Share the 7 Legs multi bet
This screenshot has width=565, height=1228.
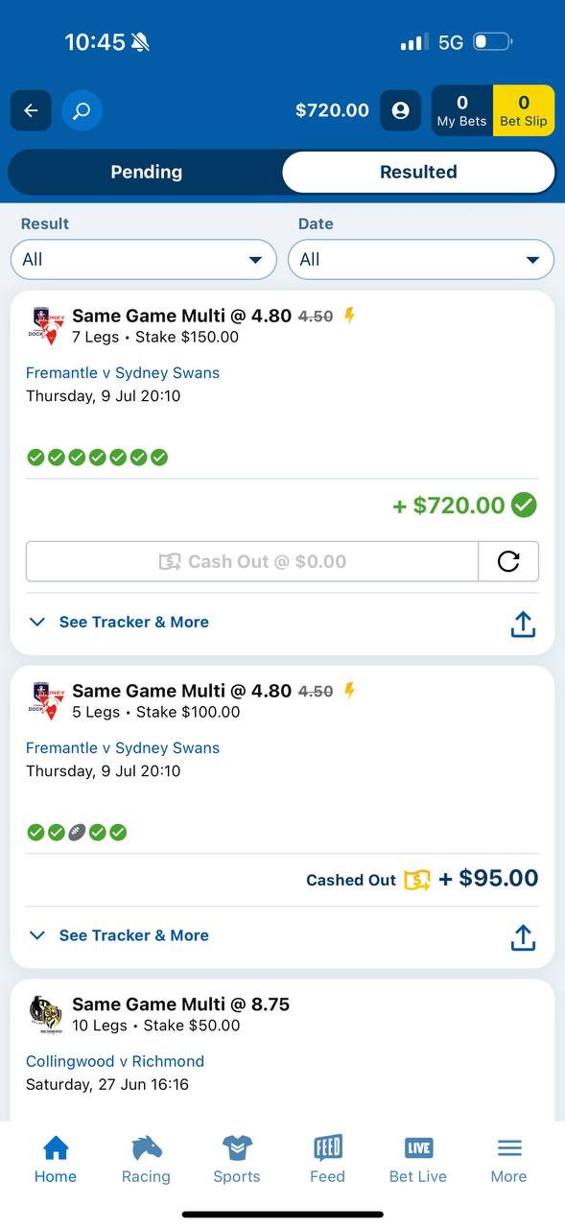point(523,624)
